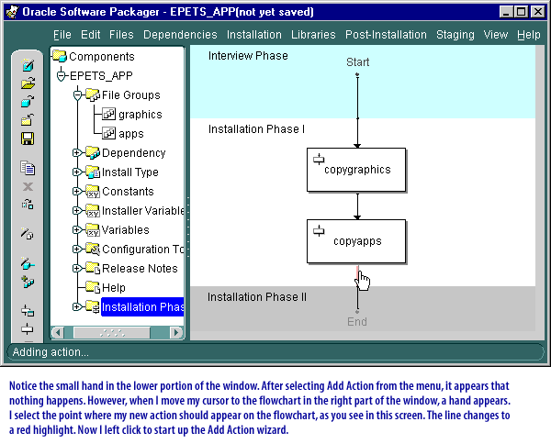Select the copygraphics action box
This screenshot has width=551, height=444.
tap(356, 170)
